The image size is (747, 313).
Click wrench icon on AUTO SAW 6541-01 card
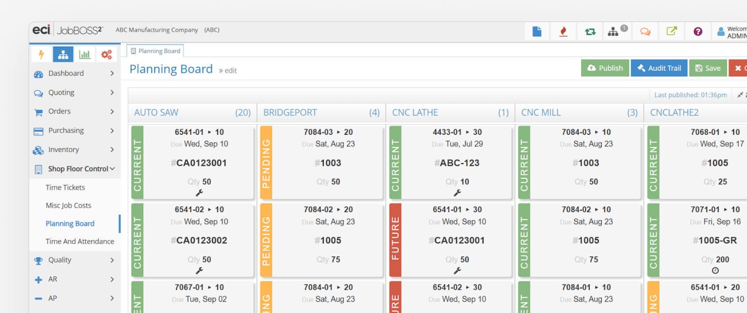[199, 193]
